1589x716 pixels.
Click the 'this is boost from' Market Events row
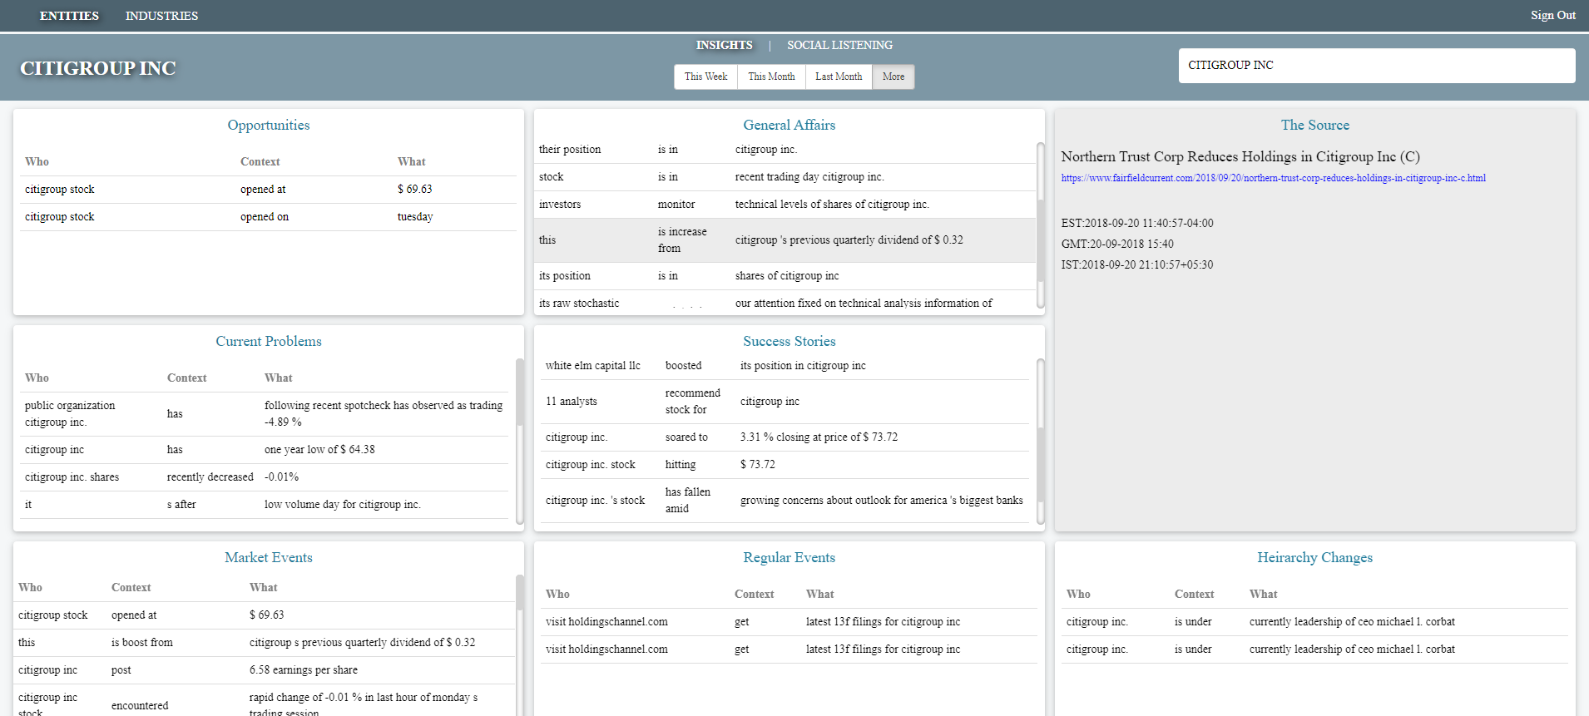tap(264, 643)
